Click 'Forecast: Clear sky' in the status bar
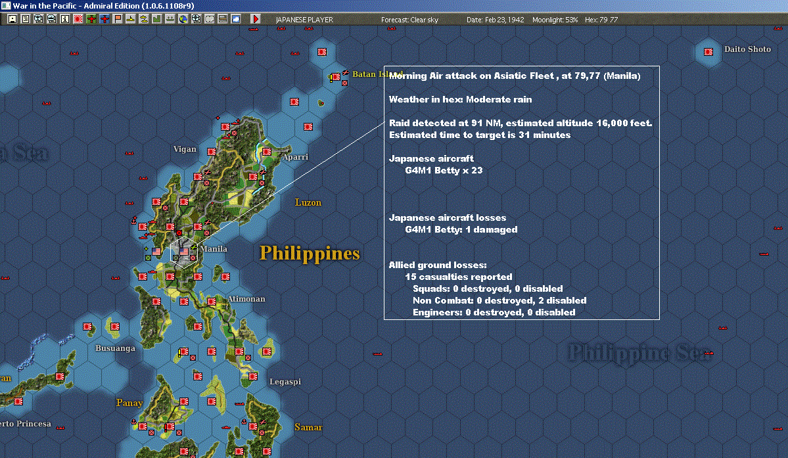 pyautogui.click(x=409, y=20)
